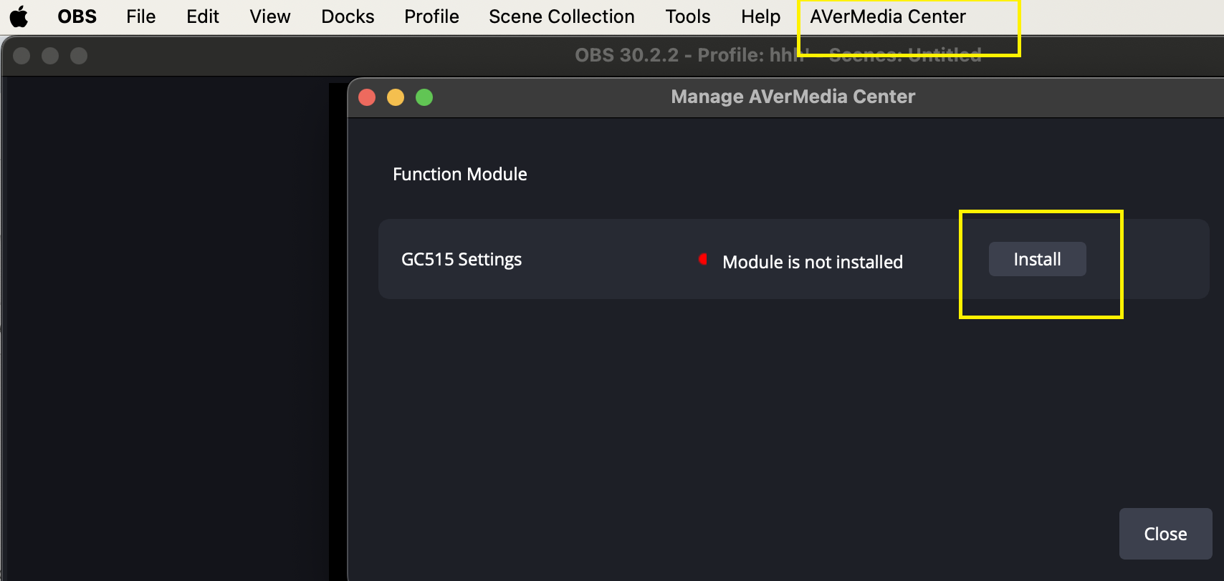Click the red module status indicator dot
This screenshot has width=1224, height=581.
(x=703, y=259)
